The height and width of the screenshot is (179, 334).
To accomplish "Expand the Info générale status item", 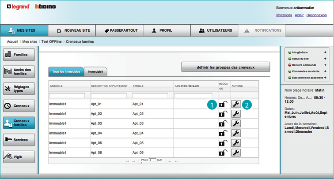I will click(325, 52).
